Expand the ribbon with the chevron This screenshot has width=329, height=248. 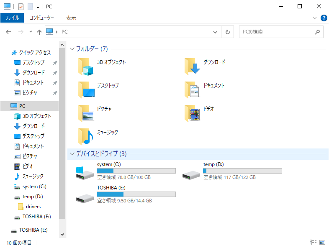[x=314, y=18]
